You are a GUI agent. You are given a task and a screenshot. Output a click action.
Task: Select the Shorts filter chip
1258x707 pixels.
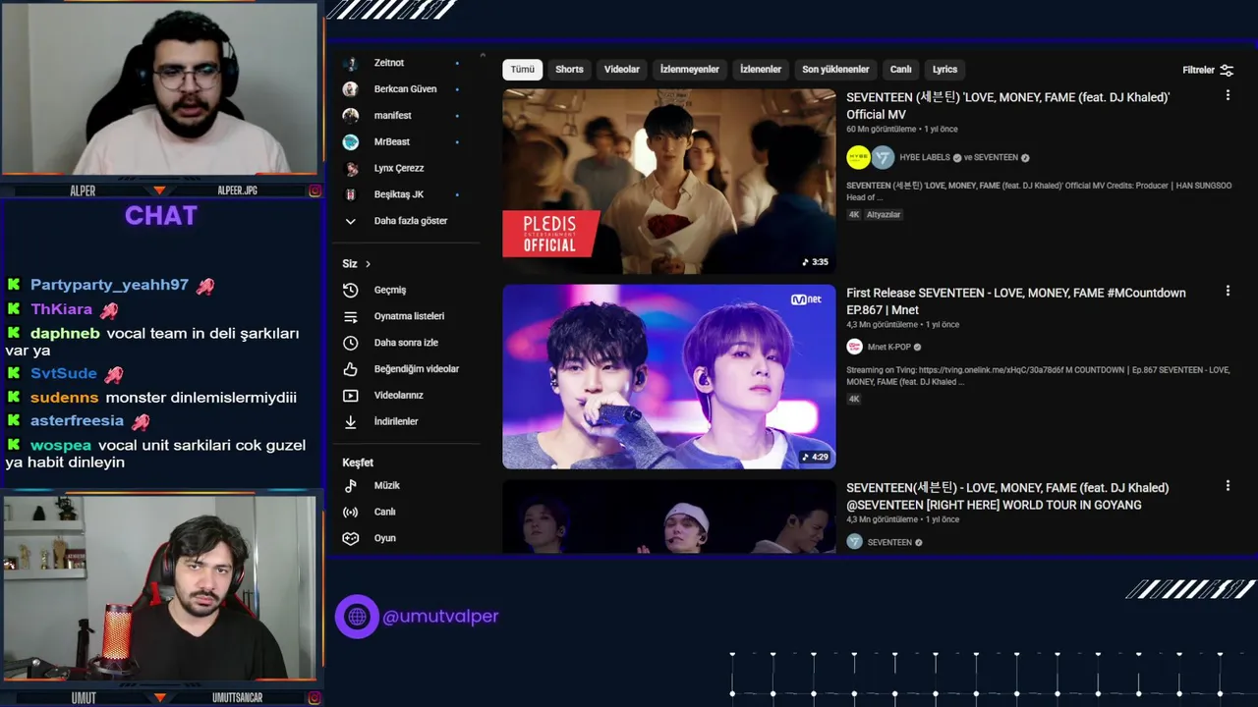coord(569,70)
